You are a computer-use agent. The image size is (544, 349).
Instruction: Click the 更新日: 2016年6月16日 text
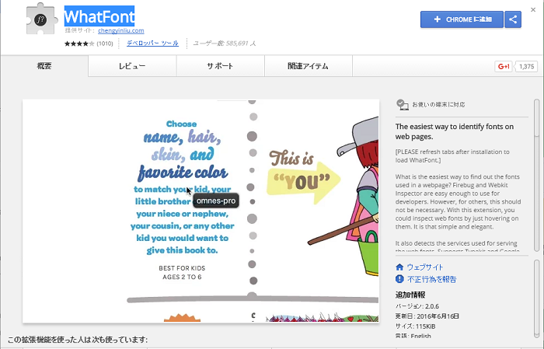pos(427,316)
